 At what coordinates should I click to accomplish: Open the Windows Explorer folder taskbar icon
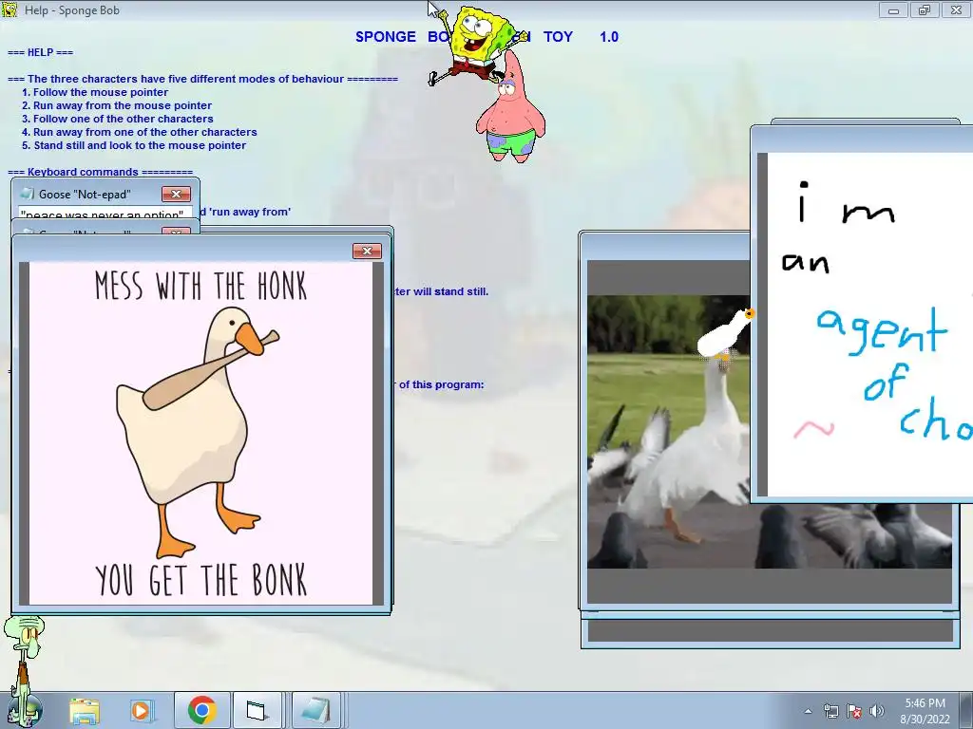point(85,711)
